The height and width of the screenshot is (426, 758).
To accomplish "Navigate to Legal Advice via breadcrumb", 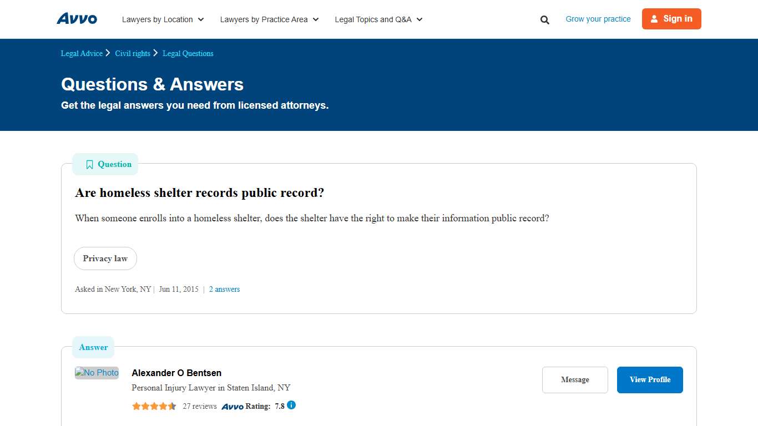I will pos(81,53).
